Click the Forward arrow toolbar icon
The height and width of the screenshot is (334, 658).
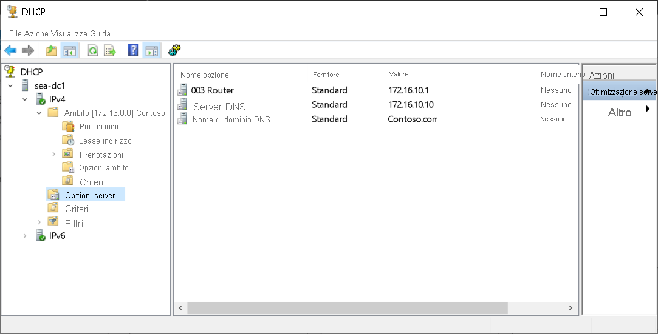[28, 51]
